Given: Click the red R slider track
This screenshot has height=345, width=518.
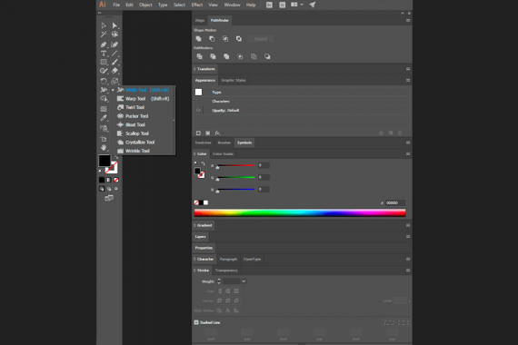Looking at the screenshot, I should pos(236,165).
